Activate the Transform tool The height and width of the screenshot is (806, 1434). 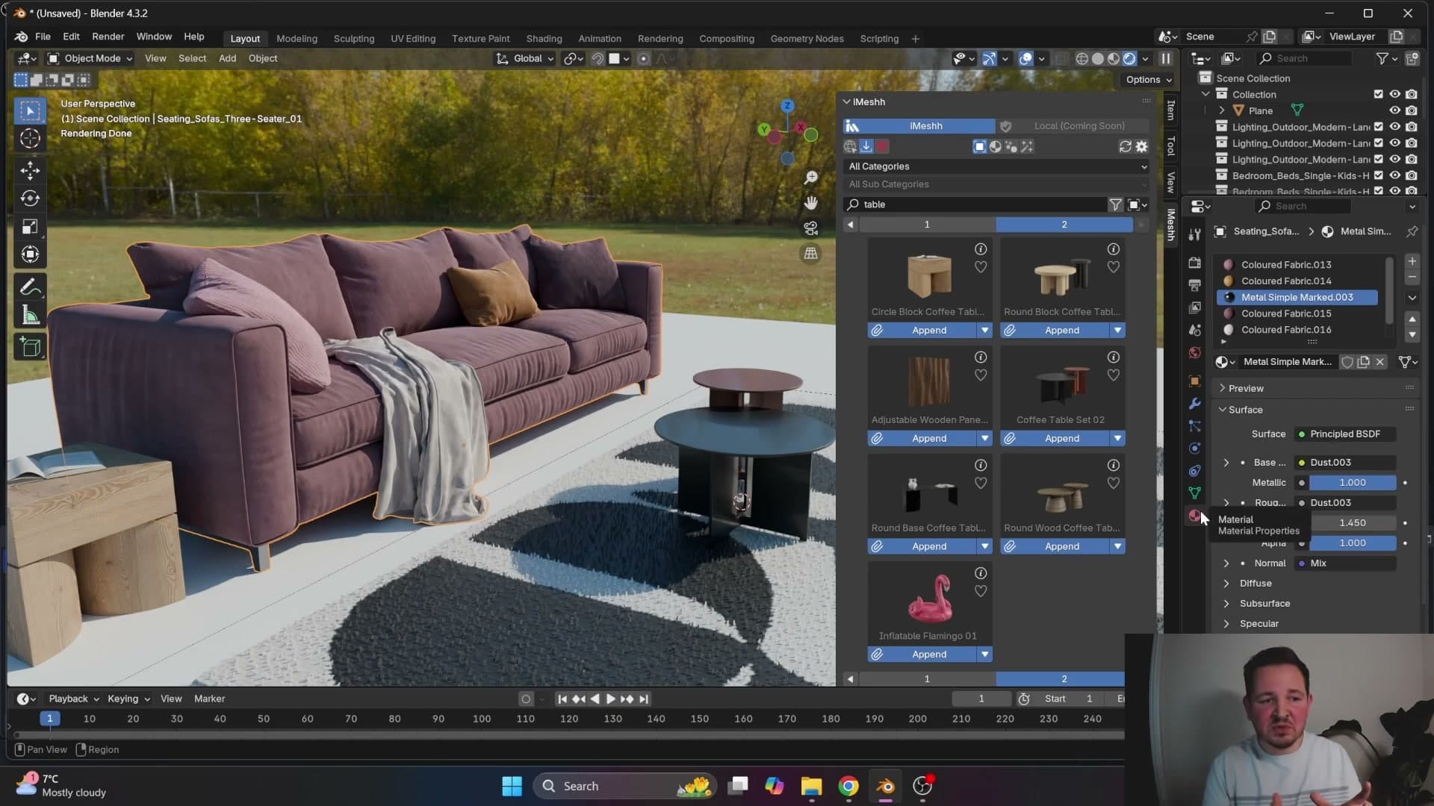coord(30,254)
